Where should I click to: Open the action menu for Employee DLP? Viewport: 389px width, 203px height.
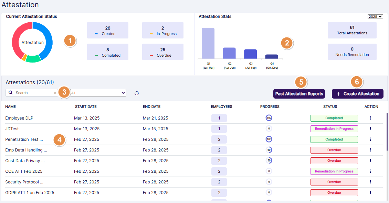tap(370, 118)
